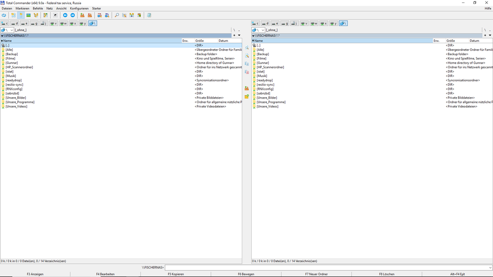Open the Markieren menu
This screenshot has height=277, width=493.
[x=22, y=8]
